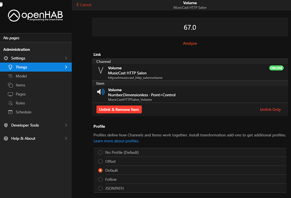Click the Settings gear icon
Image resolution: width=291 pixels, height=198 pixels.
pyautogui.click(x=6, y=58)
